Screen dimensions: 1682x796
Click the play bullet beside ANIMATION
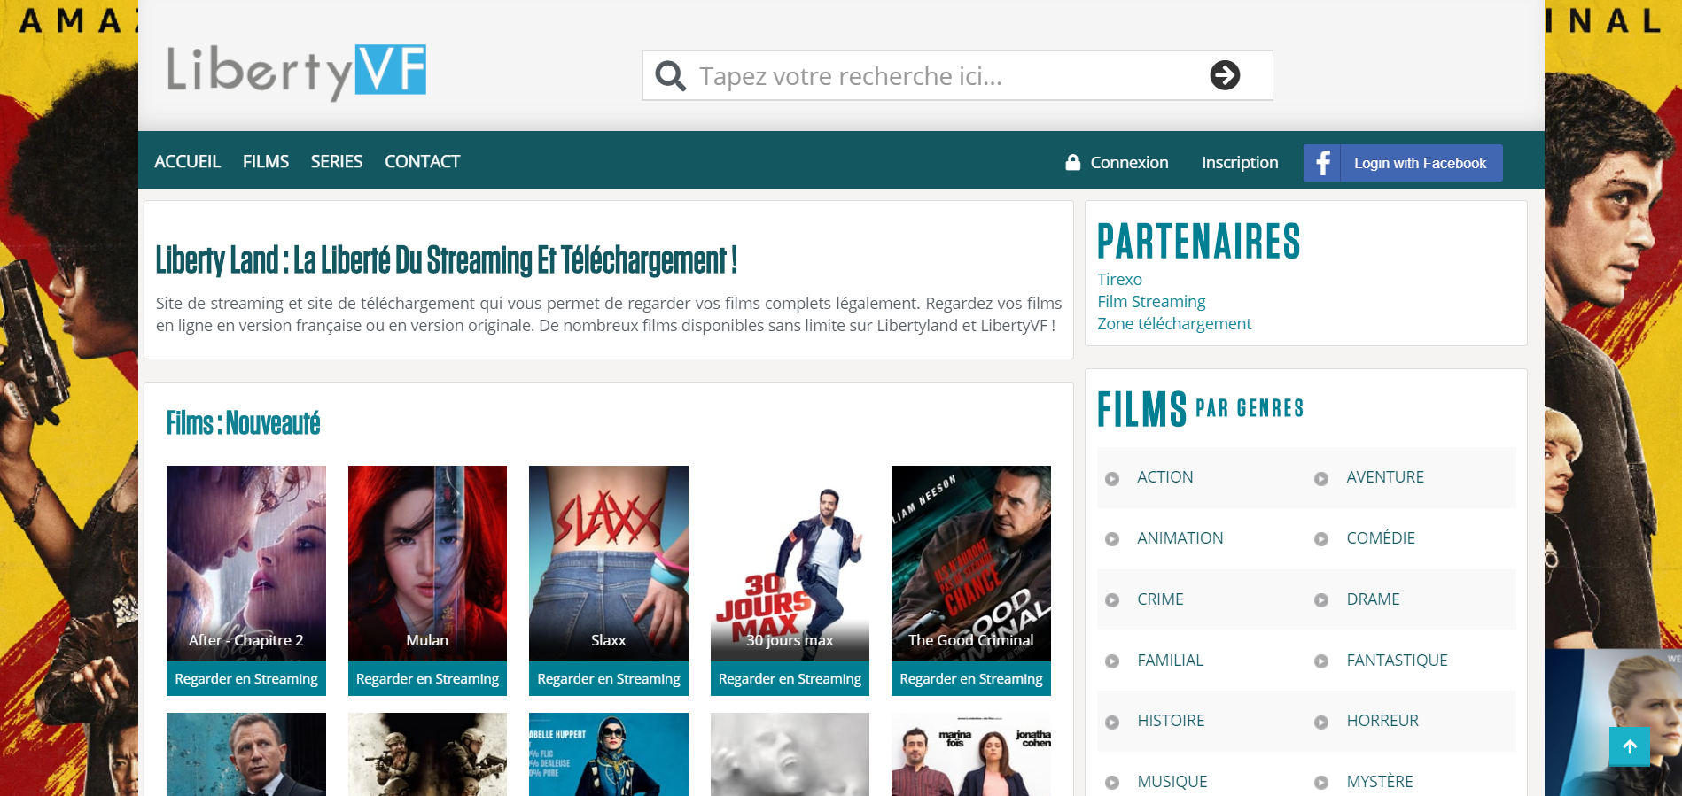point(1112,539)
